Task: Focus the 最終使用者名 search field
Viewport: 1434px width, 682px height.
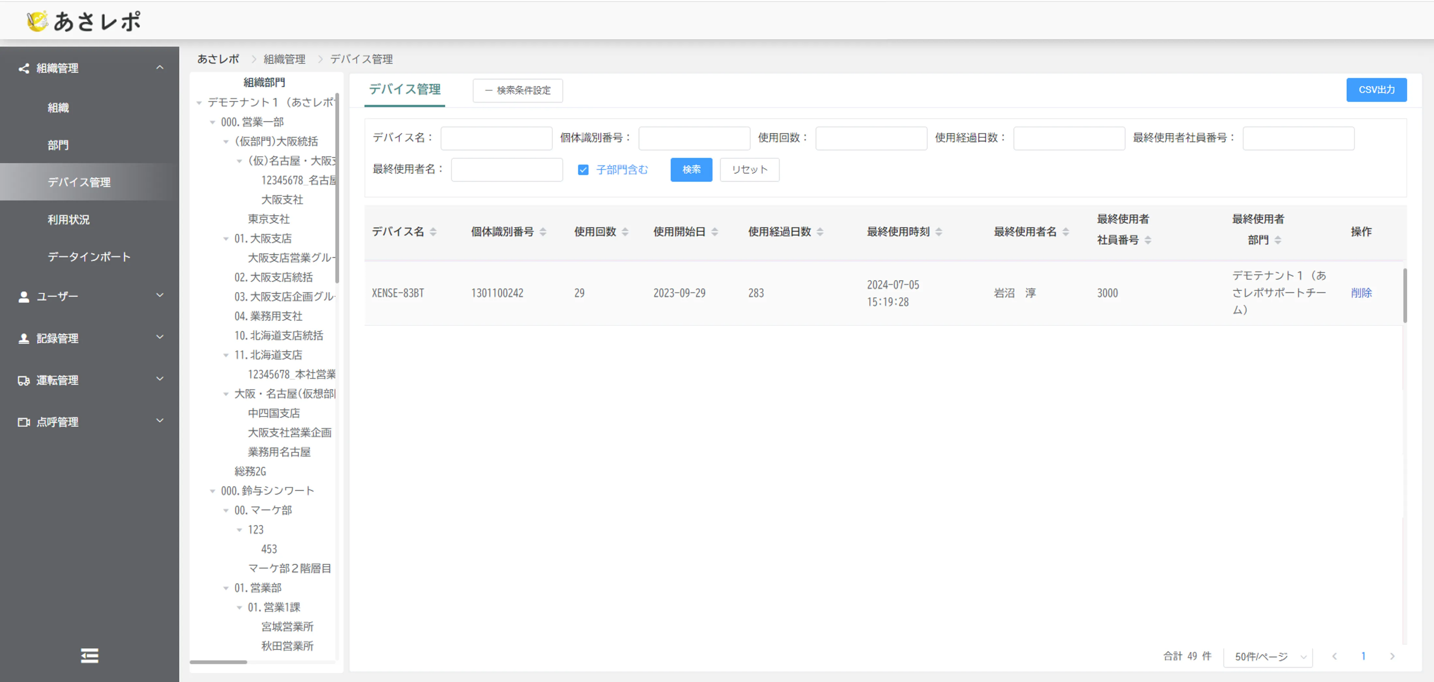Action: (x=506, y=170)
